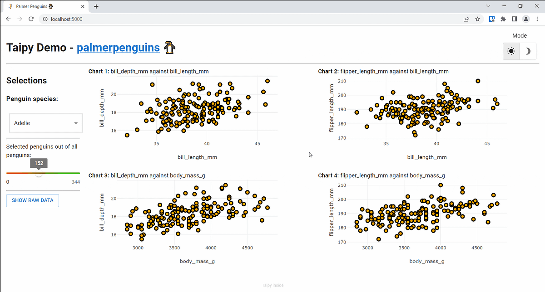Click the share page icon
Viewport: 545px width, 292px height.
click(x=466, y=19)
